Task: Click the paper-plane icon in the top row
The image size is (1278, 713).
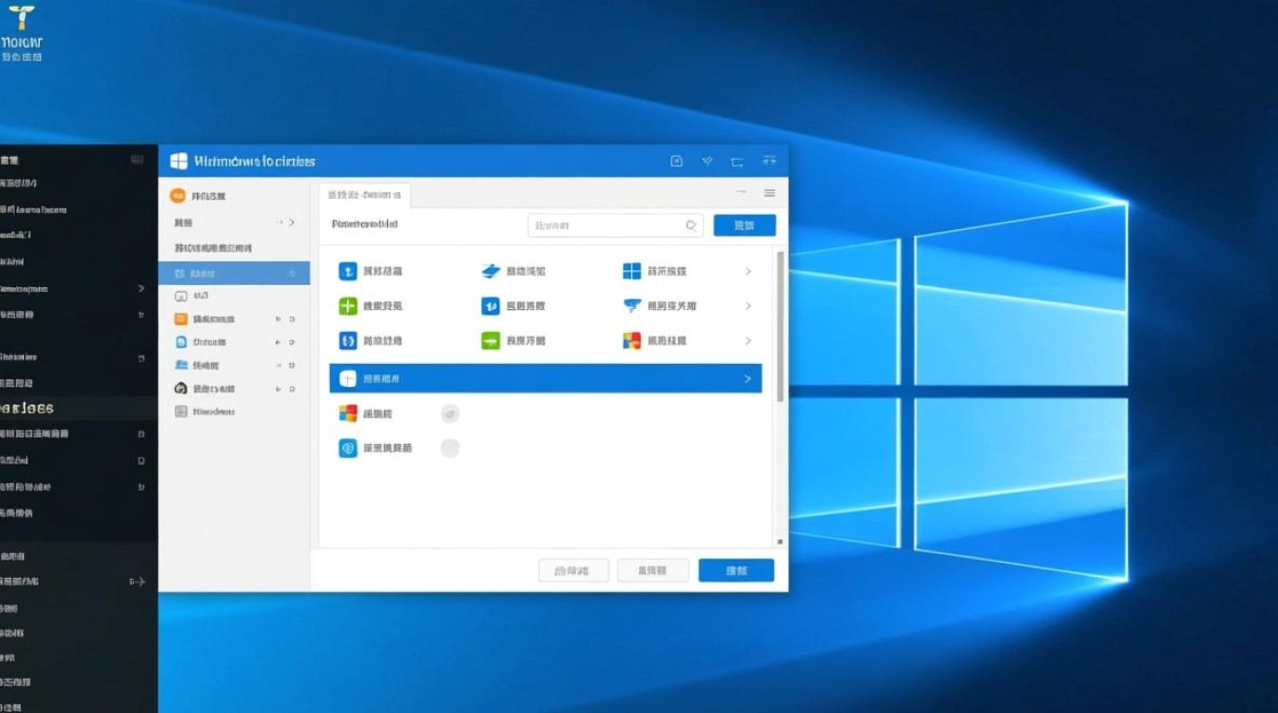Action: (x=492, y=270)
